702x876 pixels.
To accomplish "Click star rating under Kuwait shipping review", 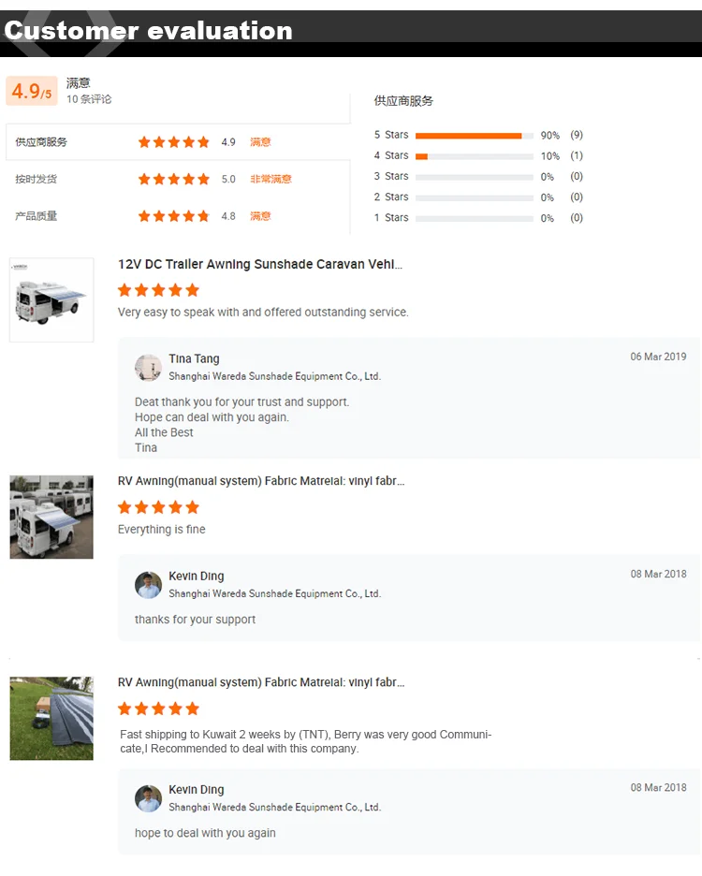I will coord(158,708).
